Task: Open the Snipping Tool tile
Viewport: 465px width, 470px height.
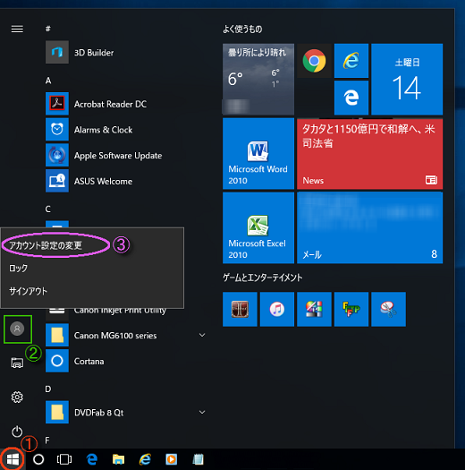Action: tap(388, 310)
